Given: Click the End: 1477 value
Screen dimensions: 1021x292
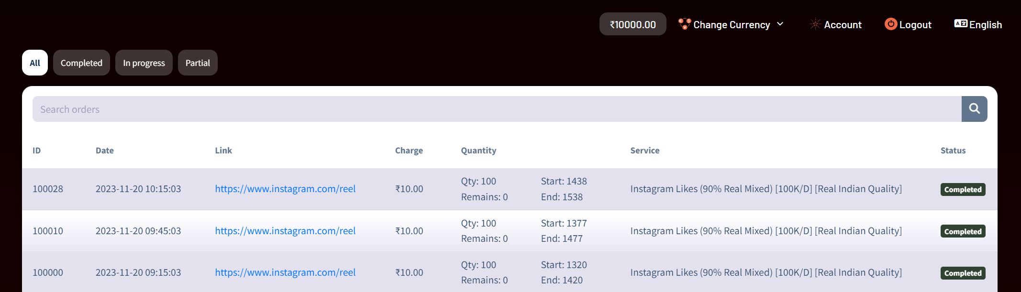Looking at the screenshot, I should (562, 238).
